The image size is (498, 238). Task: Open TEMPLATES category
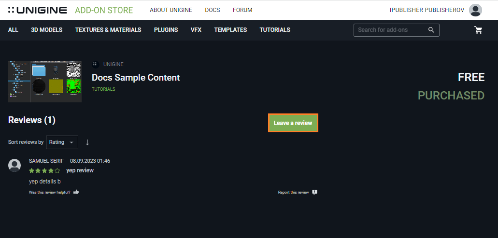[230, 30]
